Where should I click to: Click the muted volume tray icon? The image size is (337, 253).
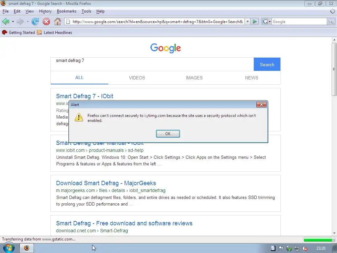click(x=304, y=248)
